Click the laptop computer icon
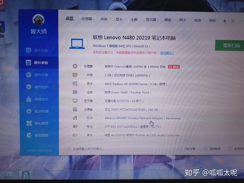Viewport: 244px width, 183px height. [x=77, y=44]
